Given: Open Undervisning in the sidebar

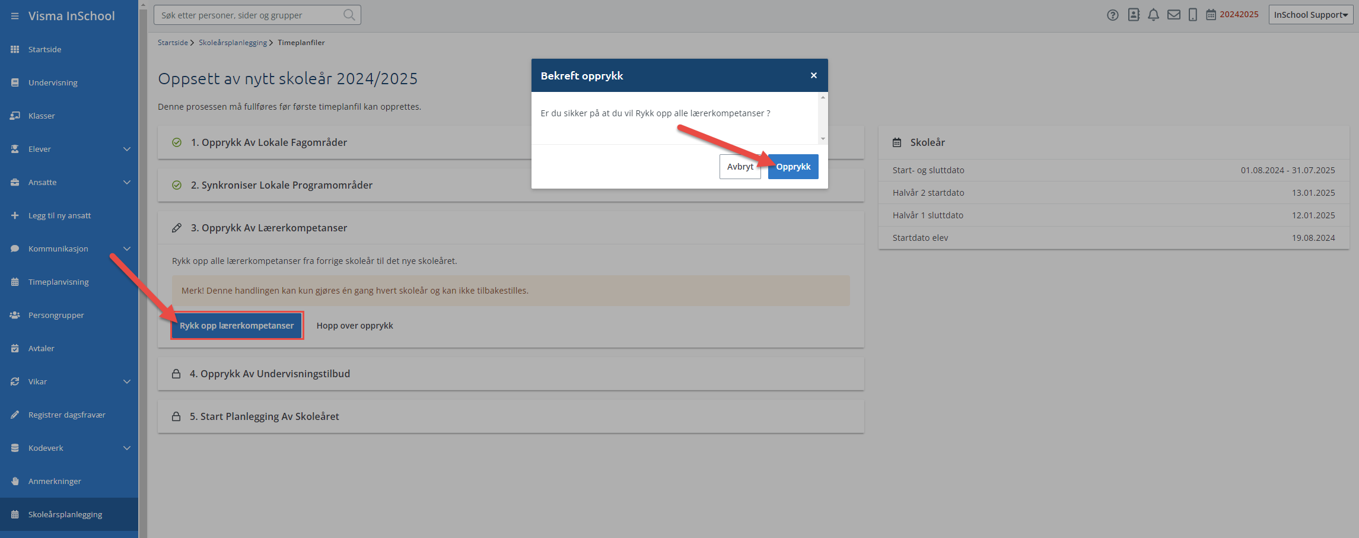Looking at the screenshot, I should click(x=69, y=82).
